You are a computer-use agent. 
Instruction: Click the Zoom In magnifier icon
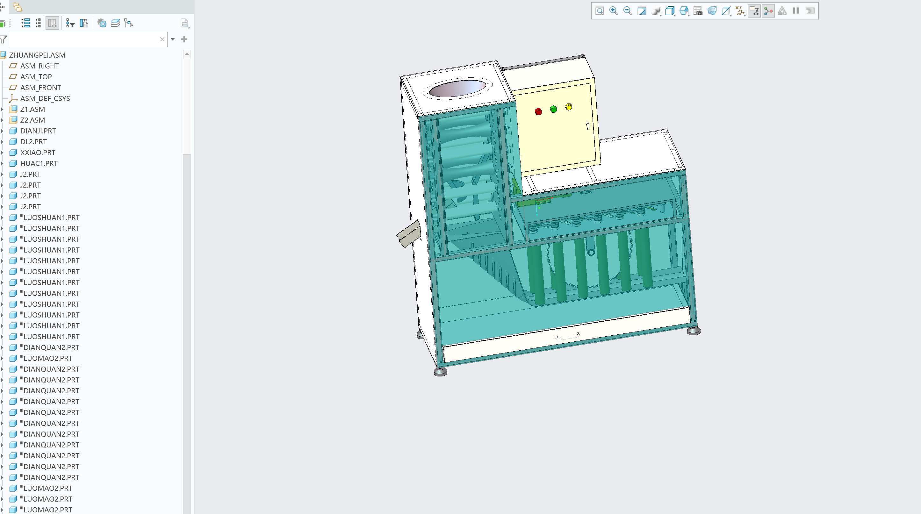pos(614,11)
